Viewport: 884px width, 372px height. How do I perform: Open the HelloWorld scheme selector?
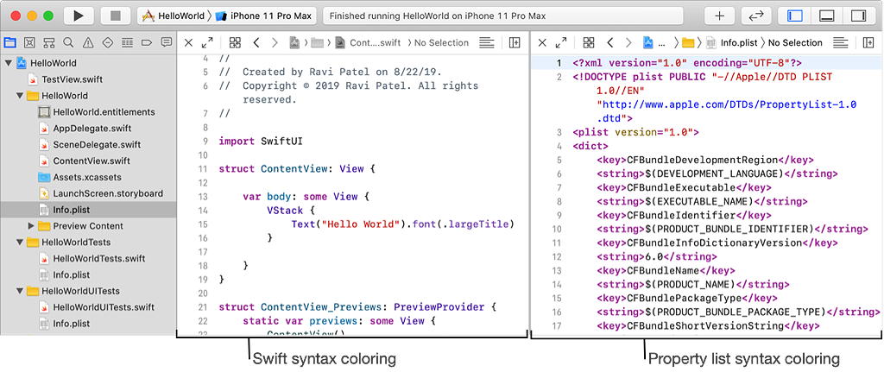click(174, 16)
